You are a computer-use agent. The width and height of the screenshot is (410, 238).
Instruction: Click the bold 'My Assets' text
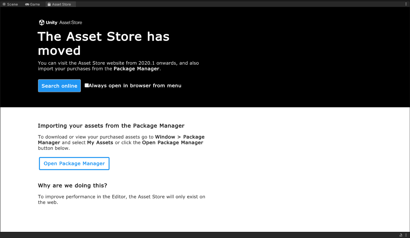tap(100, 142)
